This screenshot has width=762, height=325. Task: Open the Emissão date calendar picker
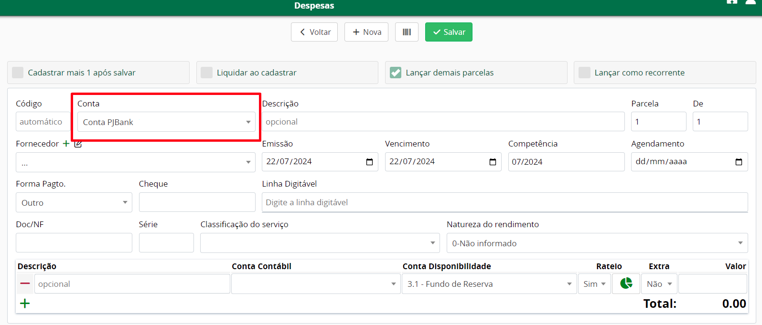(x=369, y=162)
